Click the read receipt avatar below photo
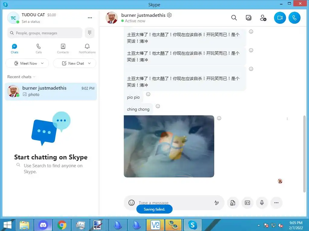309x231 pixels. click(x=280, y=181)
